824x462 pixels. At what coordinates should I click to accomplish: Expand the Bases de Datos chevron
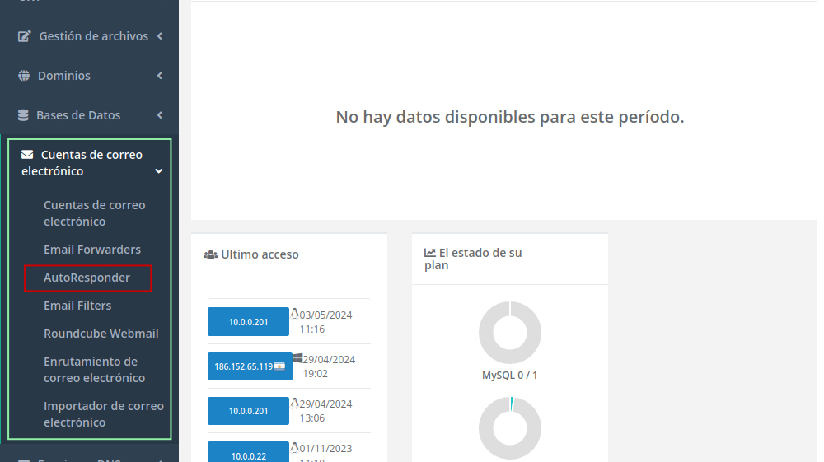click(x=159, y=115)
